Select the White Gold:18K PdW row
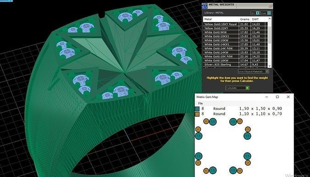This screenshot has height=177, width=310. [235, 56]
